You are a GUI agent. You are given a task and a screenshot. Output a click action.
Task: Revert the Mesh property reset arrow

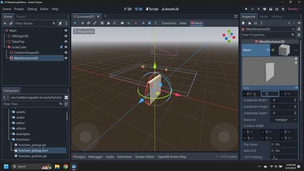click(x=268, y=50)
